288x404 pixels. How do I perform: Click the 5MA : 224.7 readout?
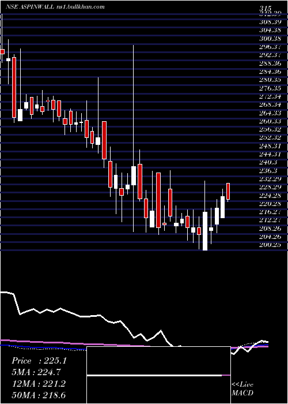(x=36, y=373)
